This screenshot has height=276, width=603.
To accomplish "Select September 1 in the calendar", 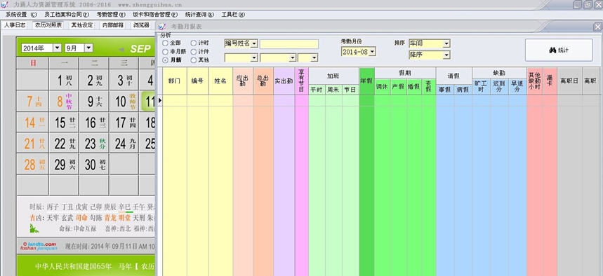I will (63, 81).
